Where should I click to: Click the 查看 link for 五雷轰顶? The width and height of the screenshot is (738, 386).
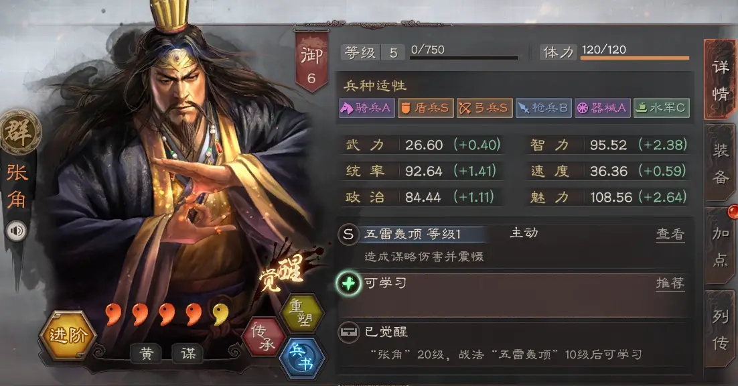click(670, 234)
